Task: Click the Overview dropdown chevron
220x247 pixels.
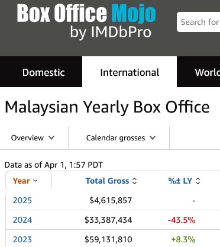Action: (51, 137)
